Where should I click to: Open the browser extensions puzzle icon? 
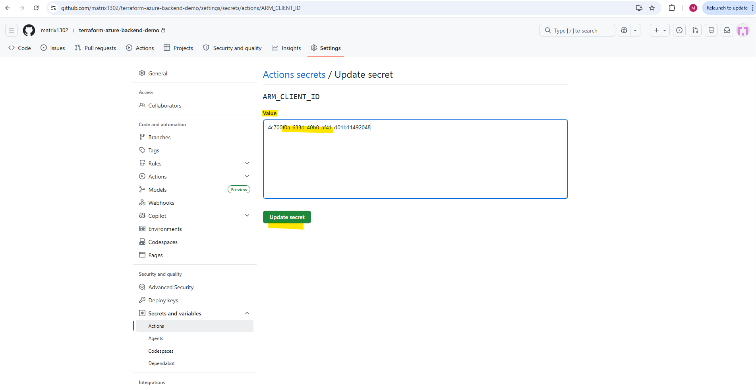point(672,8)
